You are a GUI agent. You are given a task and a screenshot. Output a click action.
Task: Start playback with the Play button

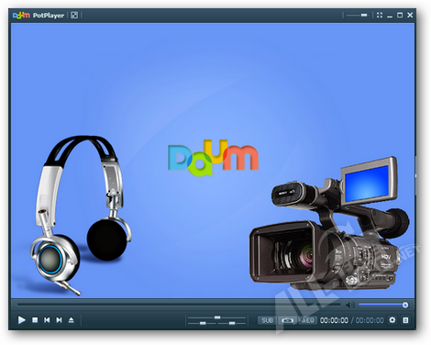[x=21, y=320]
